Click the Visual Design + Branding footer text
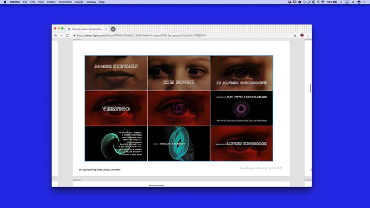 (253, 168)
